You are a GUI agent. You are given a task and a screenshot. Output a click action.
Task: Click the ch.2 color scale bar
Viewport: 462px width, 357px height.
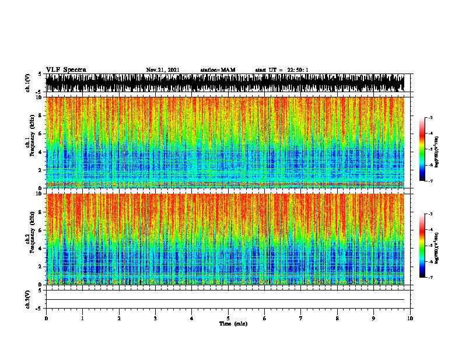(422, 246)
